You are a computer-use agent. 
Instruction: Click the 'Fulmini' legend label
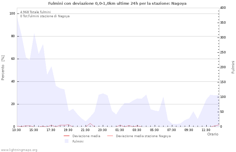coord(78,141)
